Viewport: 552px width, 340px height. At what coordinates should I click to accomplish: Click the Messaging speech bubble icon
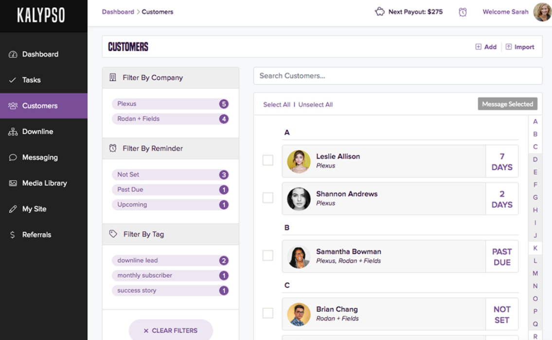point(13,158)
